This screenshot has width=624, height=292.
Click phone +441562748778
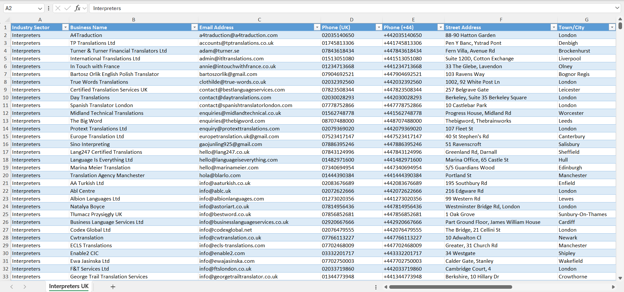click(x=413, y=113)
